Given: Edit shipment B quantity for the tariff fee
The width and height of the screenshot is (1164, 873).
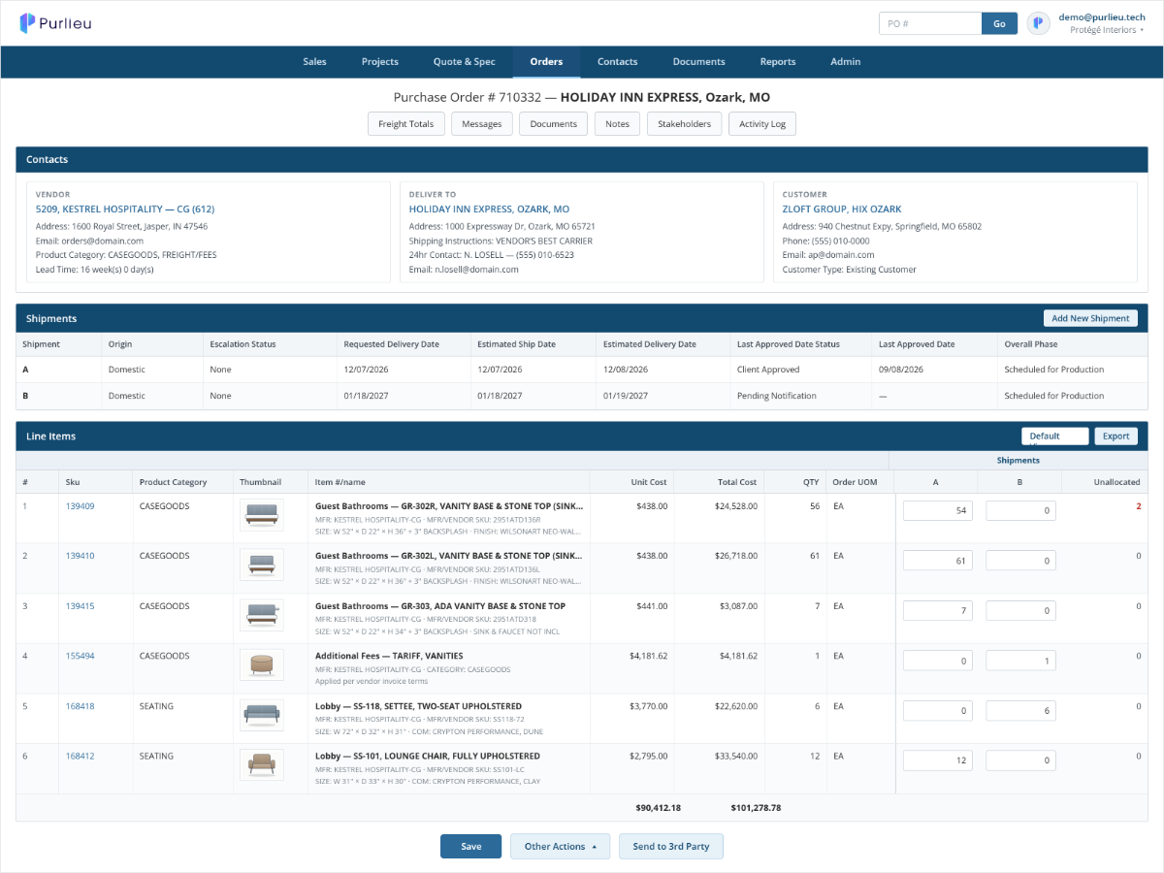Looking at the screenshot, I should click(1020, 661).
